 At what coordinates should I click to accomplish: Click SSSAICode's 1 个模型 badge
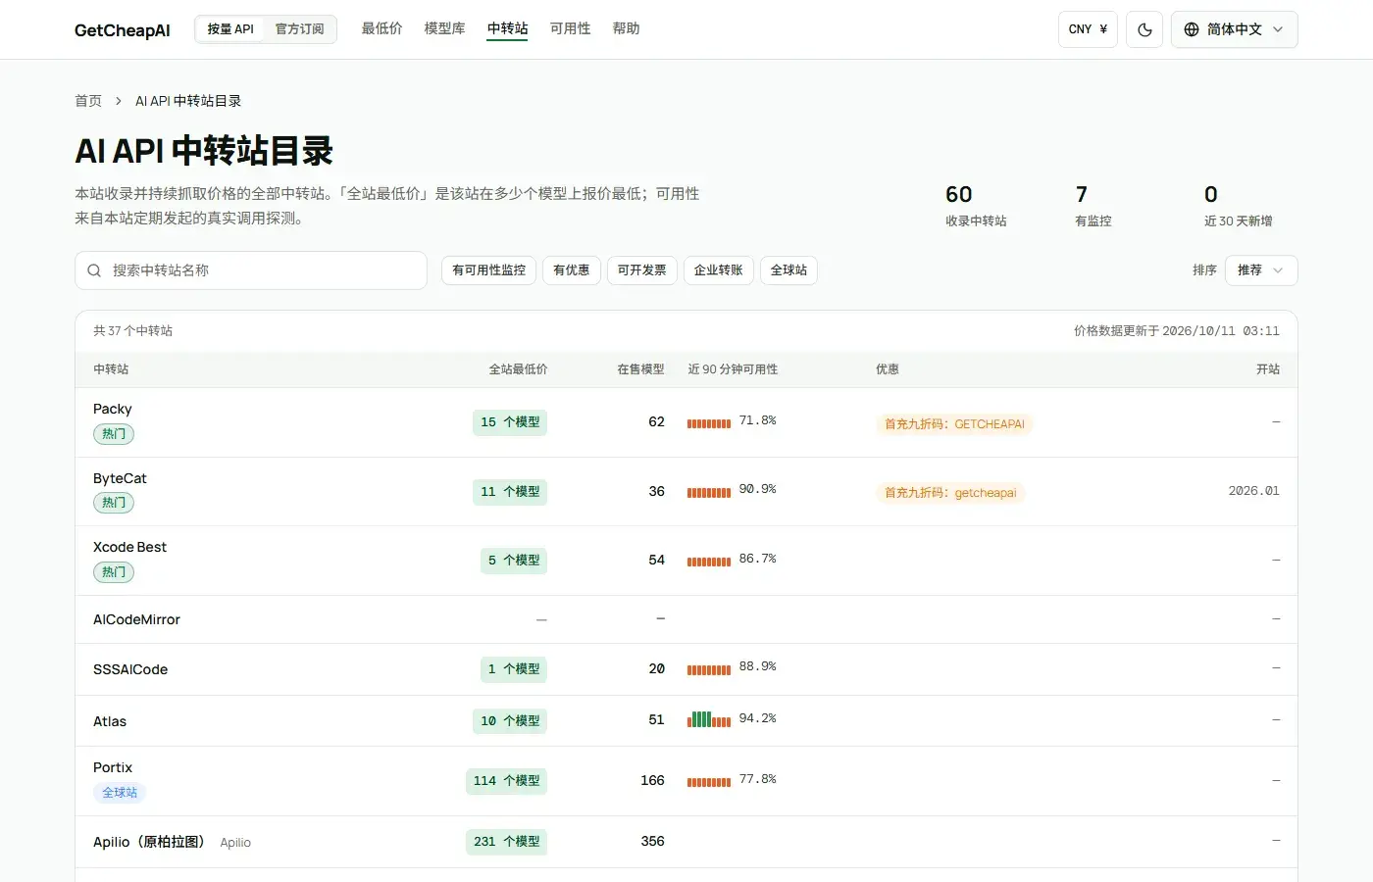coord(514,669)
